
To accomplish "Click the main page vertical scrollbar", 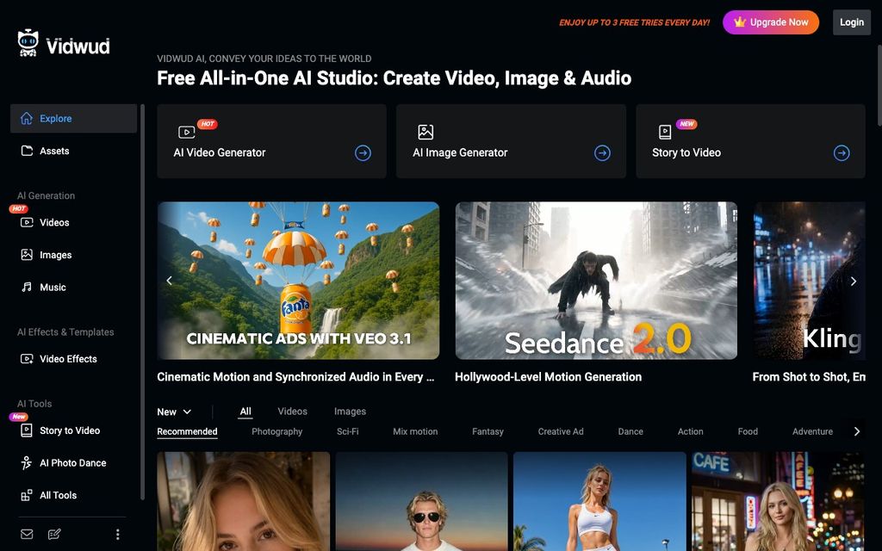I will [879, 84].
